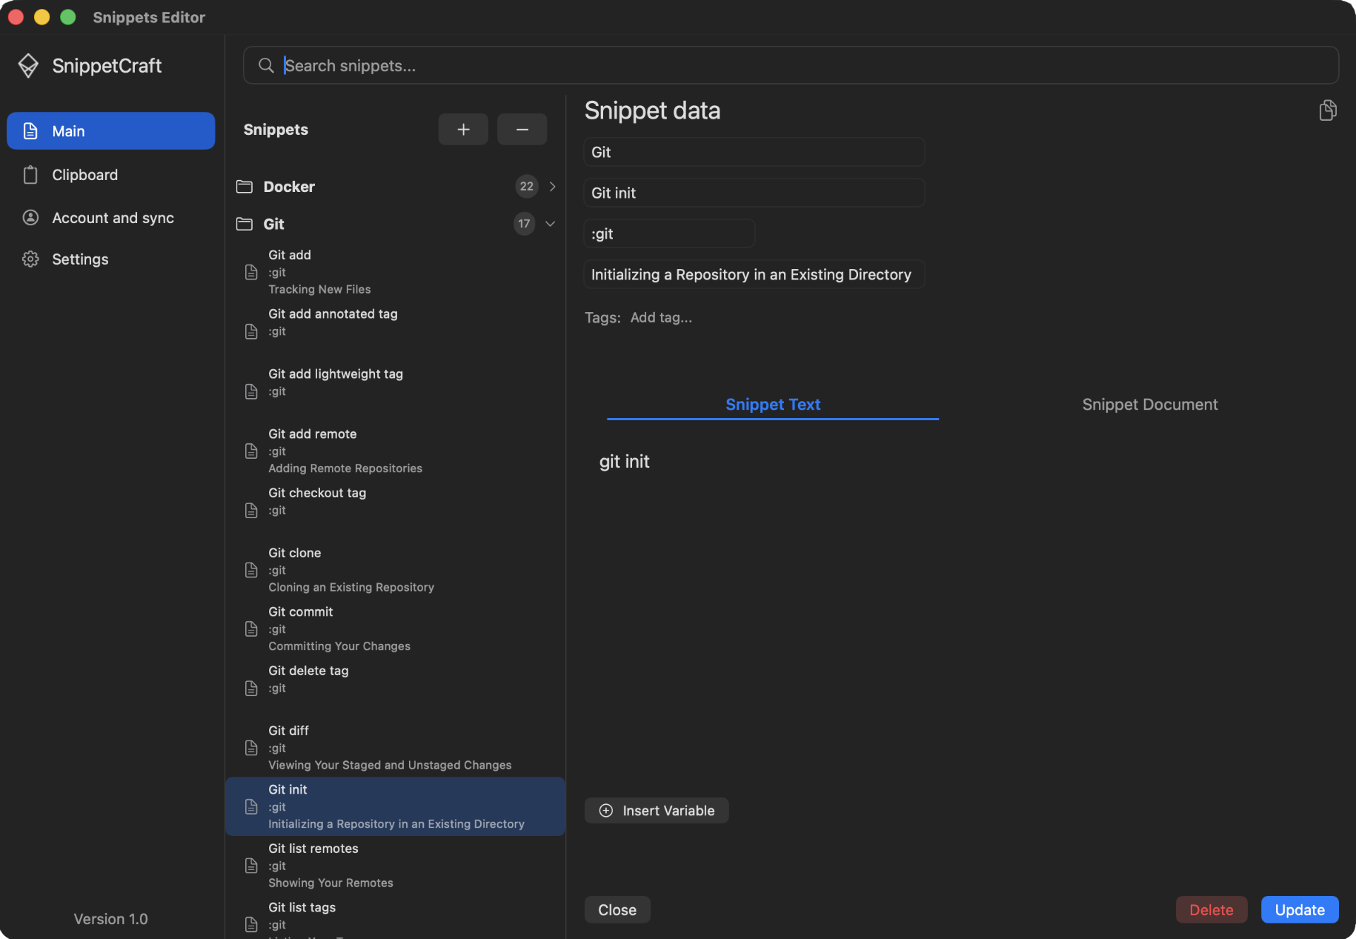Select the 'Git clone' snippet
Screen dimensions: 1356x939
point(395,570)
